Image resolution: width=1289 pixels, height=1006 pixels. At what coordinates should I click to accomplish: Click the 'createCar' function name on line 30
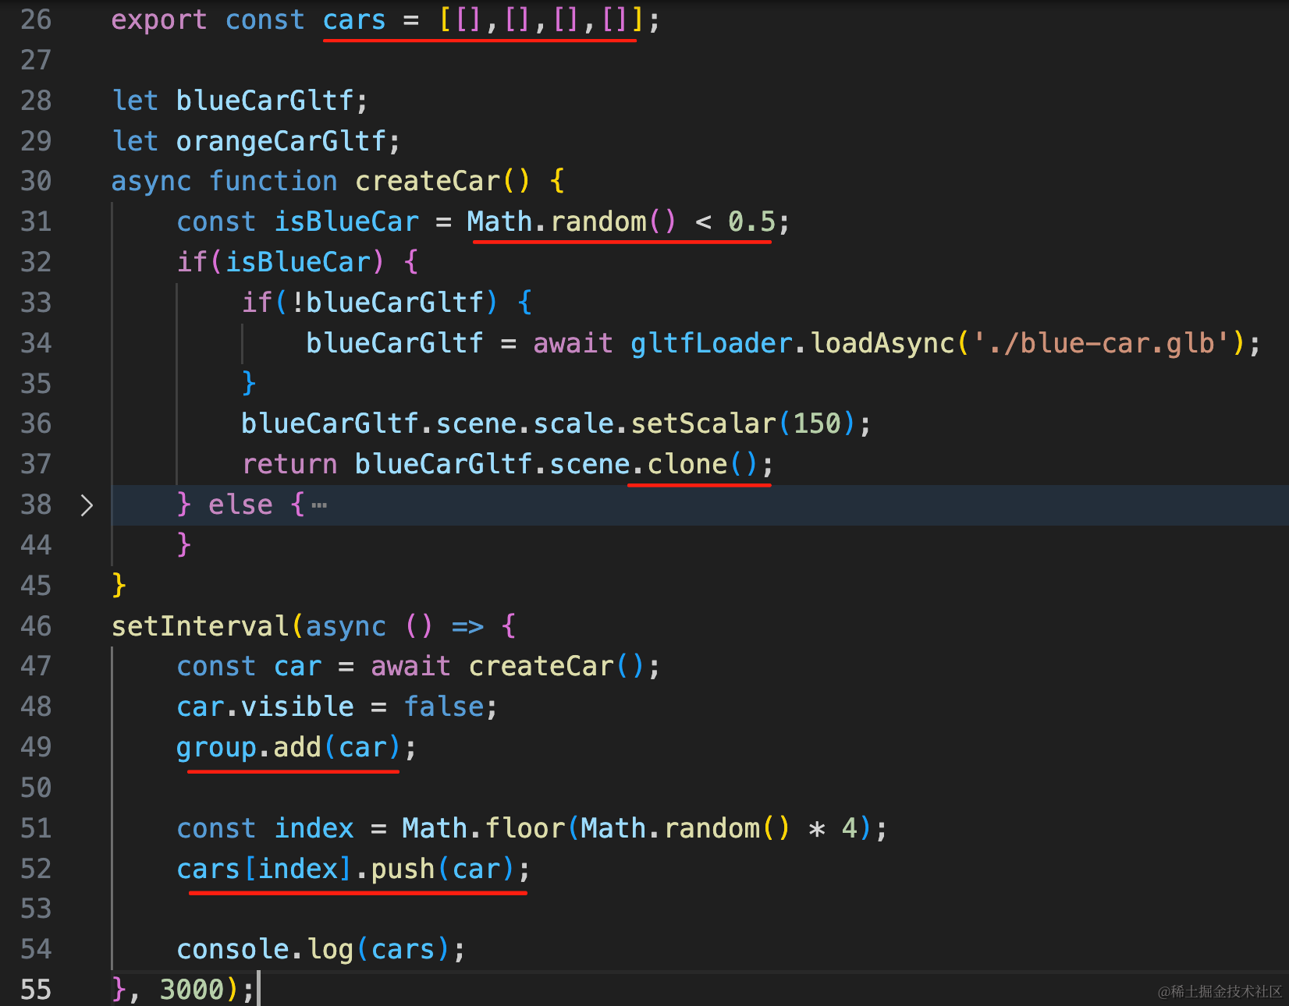point(428,181)
